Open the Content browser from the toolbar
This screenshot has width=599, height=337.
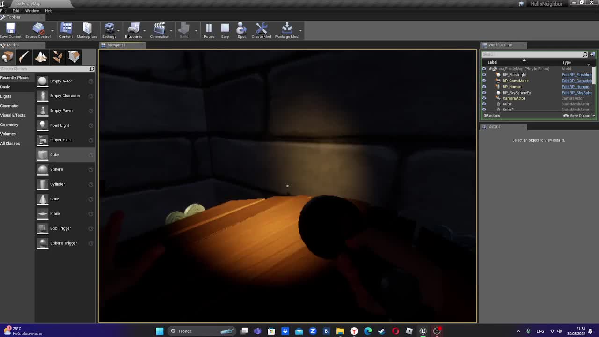pos(66,29)
